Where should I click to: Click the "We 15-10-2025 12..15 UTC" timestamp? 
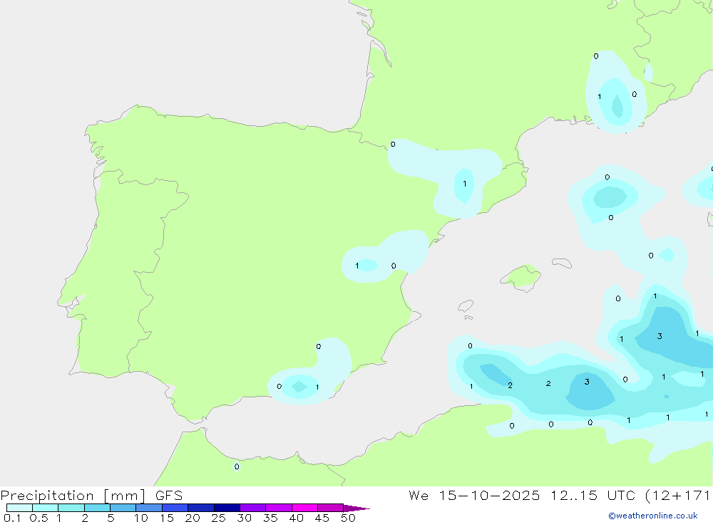point(522,495)
